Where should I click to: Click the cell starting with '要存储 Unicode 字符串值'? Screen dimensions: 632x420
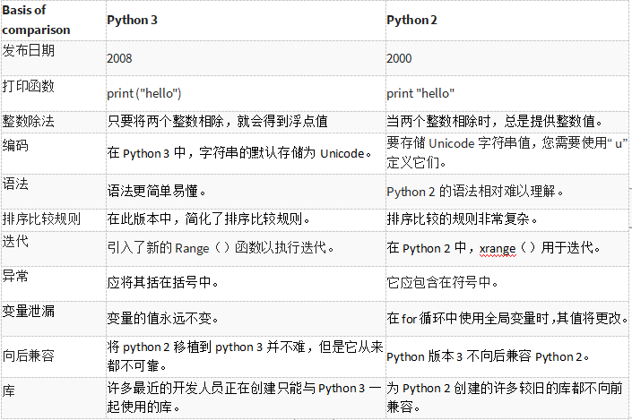click(507, 153)
